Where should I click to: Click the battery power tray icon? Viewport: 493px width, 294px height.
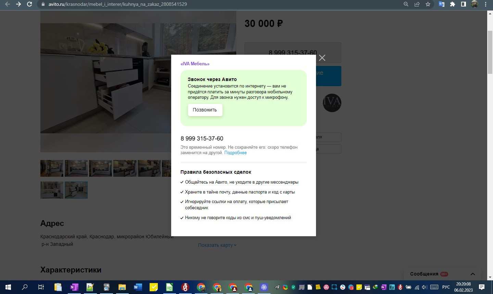[408, 287]
